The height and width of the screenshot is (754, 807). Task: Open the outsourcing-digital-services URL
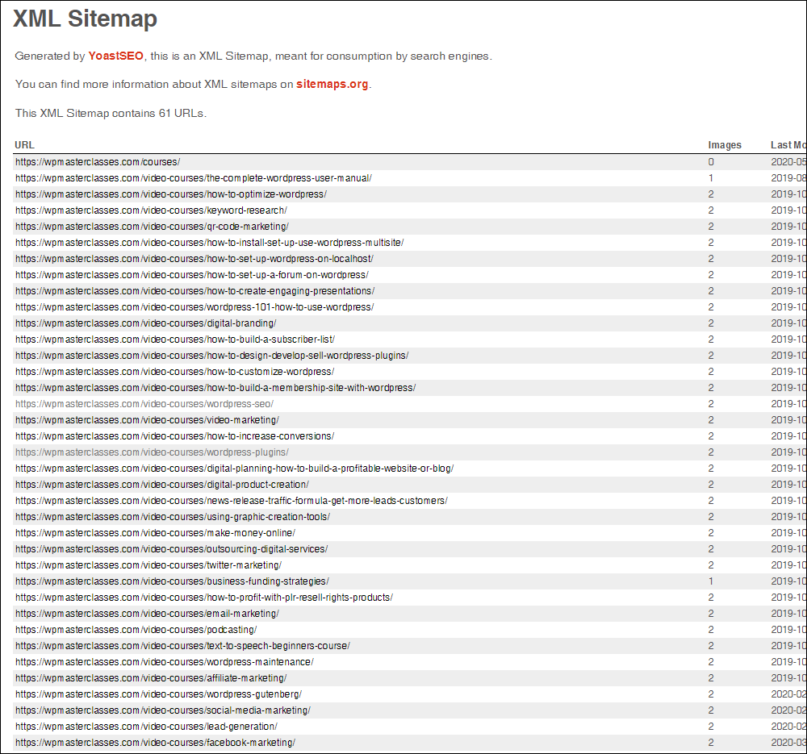click(171, 549)
